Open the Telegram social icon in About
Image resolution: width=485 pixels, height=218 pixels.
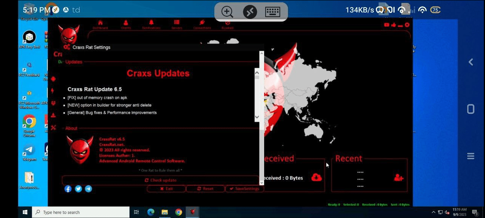(x=88, y=188)
